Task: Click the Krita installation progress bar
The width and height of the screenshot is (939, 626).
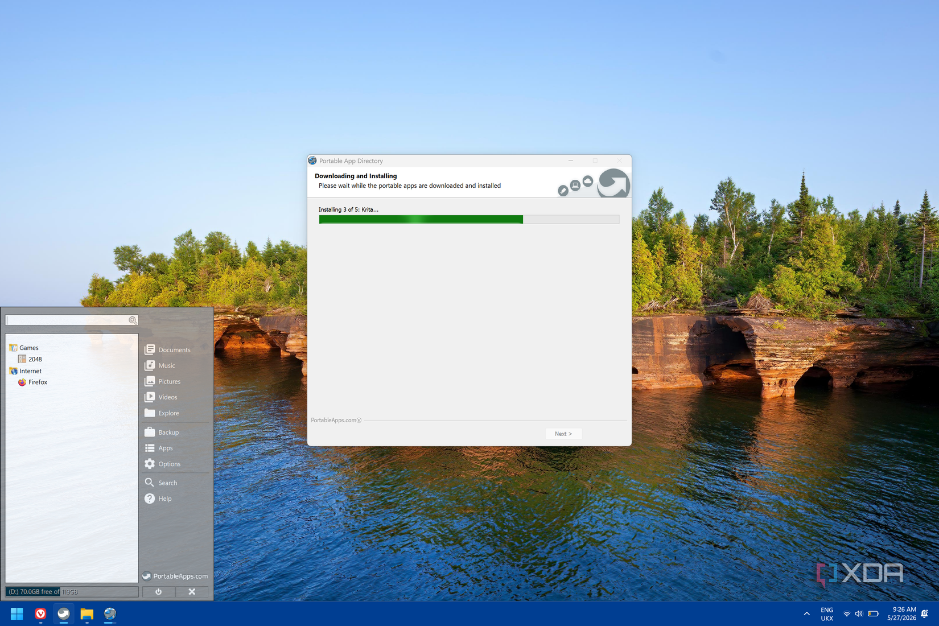Action: [469, 220]
